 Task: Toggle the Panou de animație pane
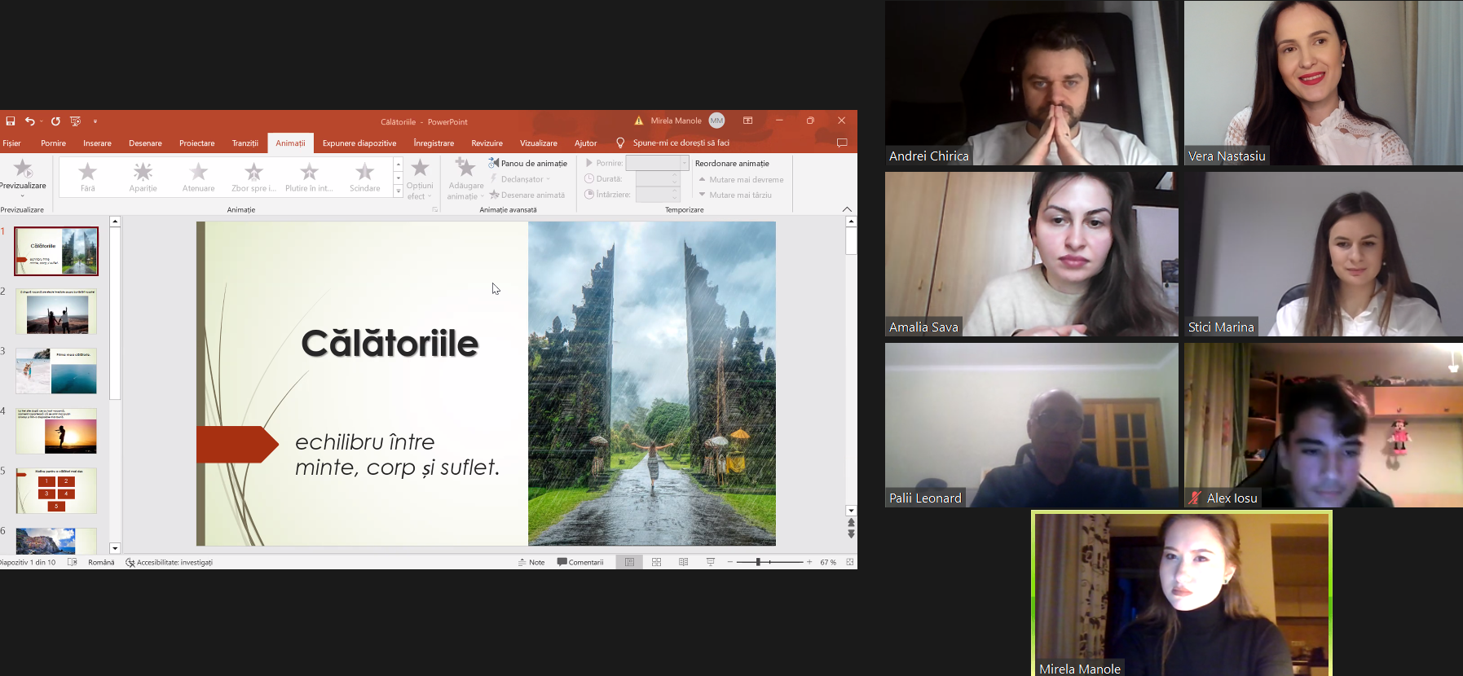pyautogui.click(x=528, y=163)
